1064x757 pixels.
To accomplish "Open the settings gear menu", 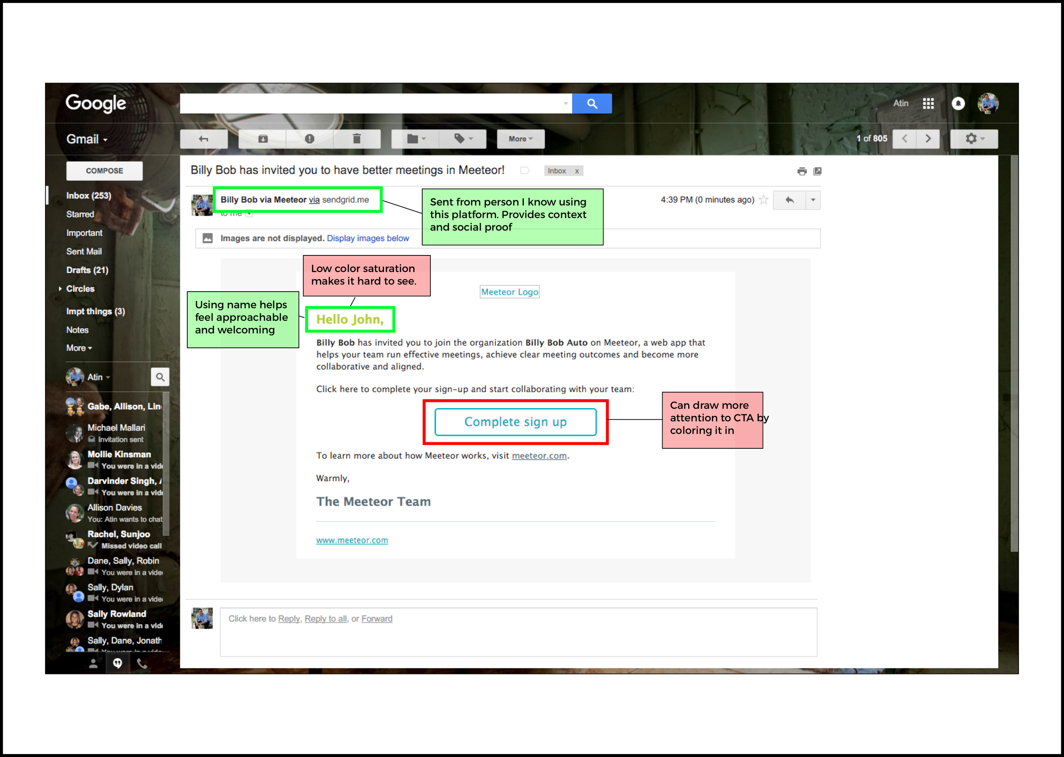I will tap(974, 139).
